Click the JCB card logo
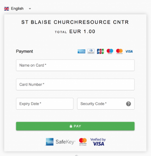 [x=100, y=51]
